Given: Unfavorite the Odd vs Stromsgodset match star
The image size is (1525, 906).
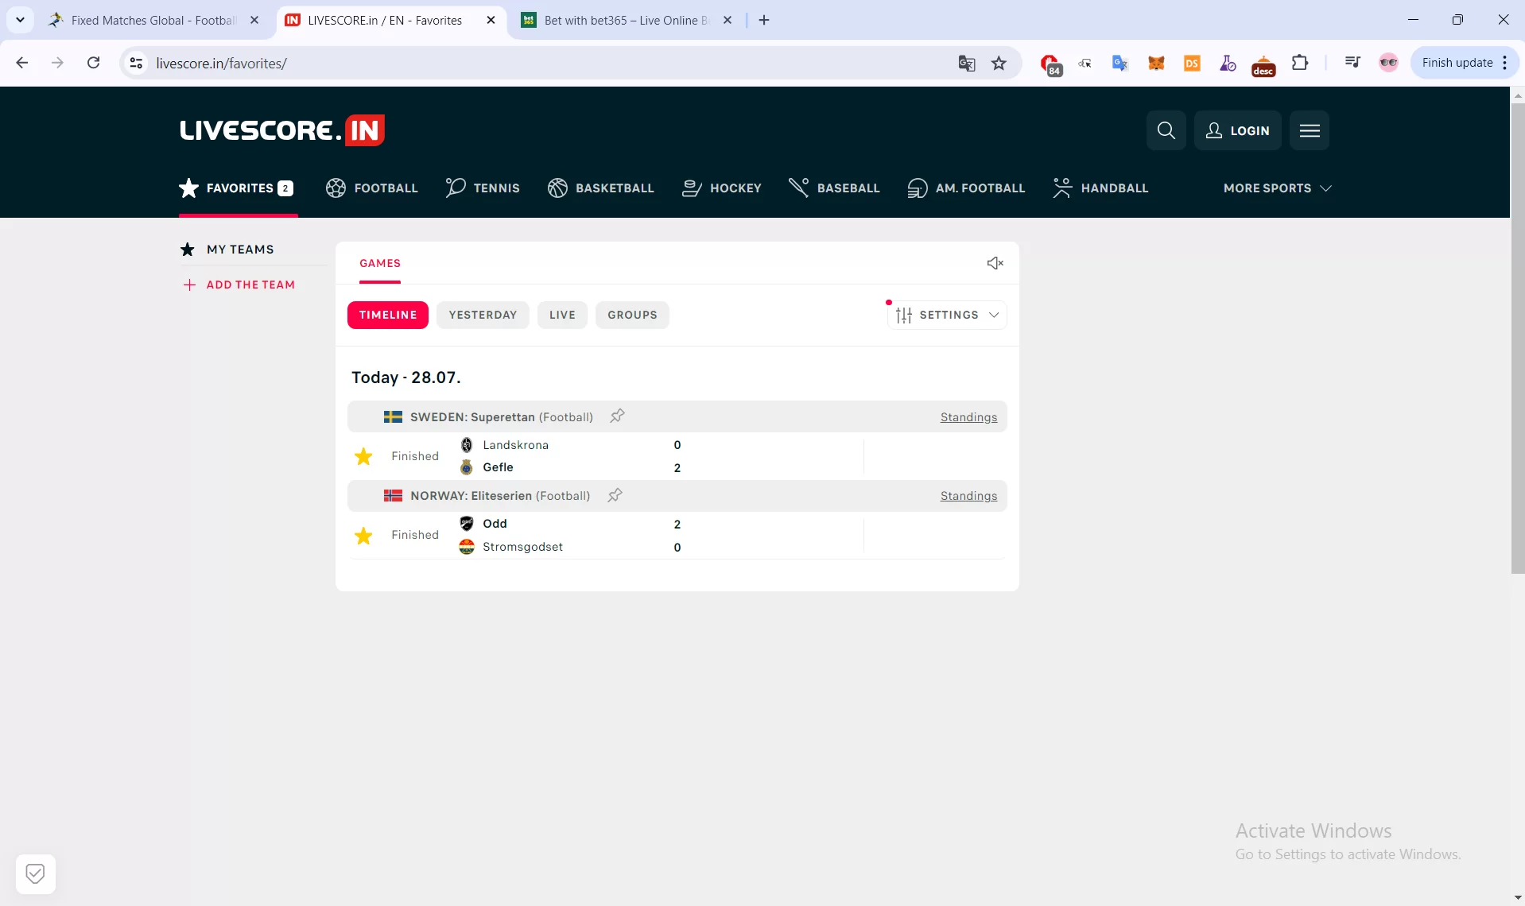Looking at the screenshot, I should click(363, 536).
